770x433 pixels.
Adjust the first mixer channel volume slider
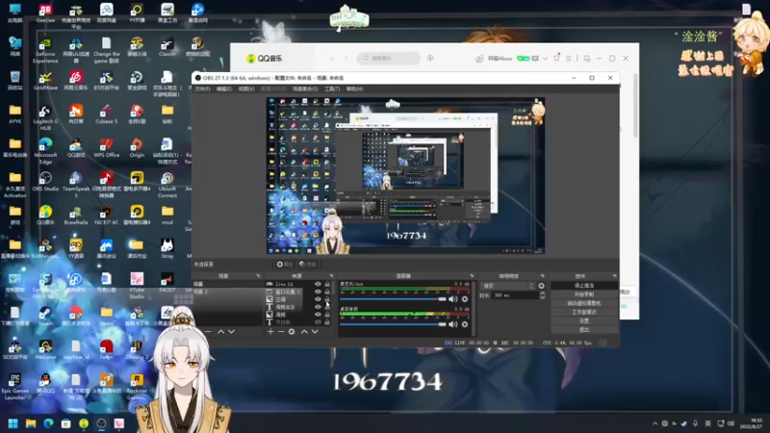pyautogui.click(x=393, y=299)
